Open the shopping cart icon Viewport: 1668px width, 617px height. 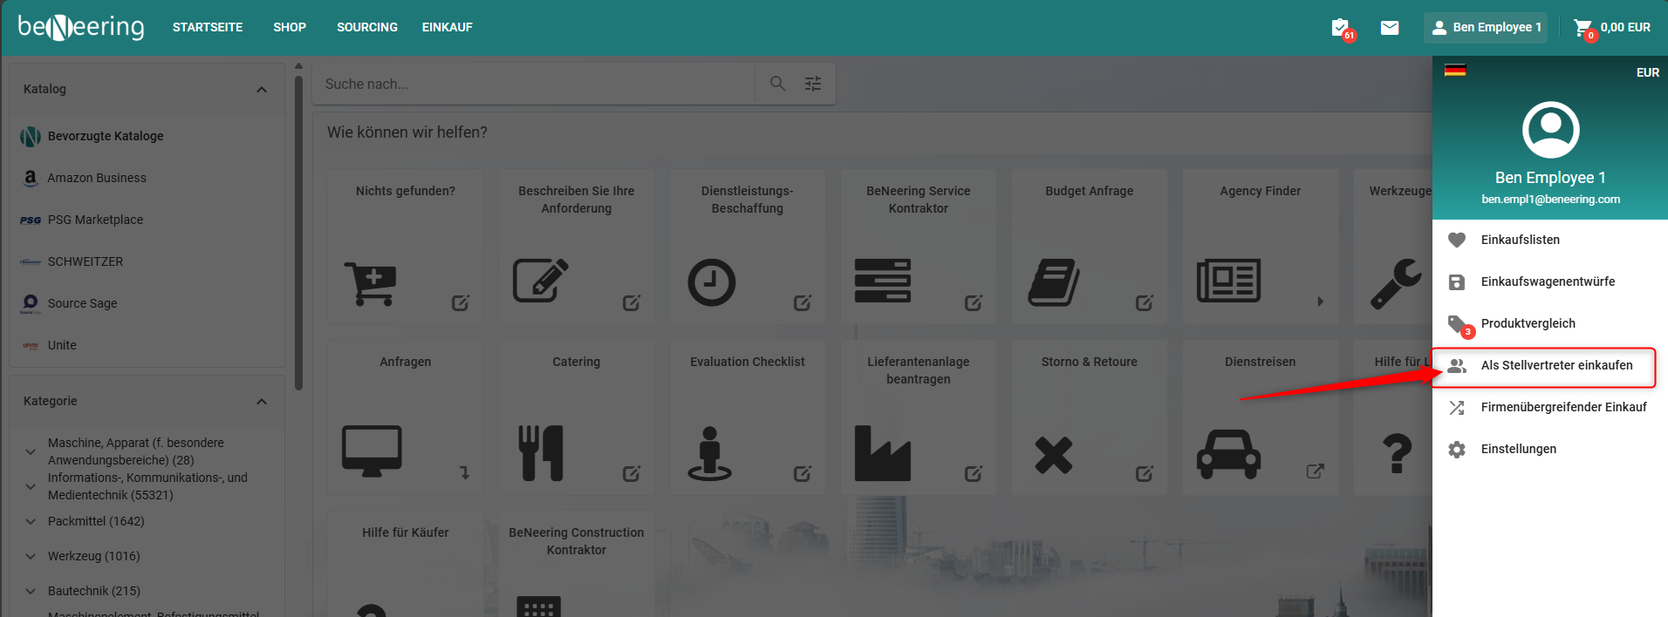[1583, 28]
